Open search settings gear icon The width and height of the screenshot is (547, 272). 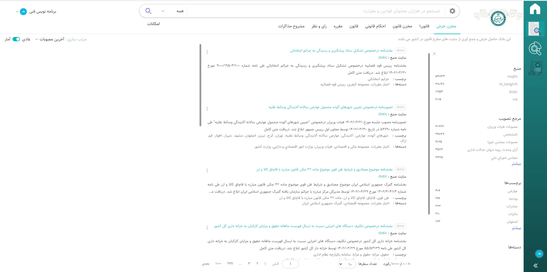coord(452,11)
